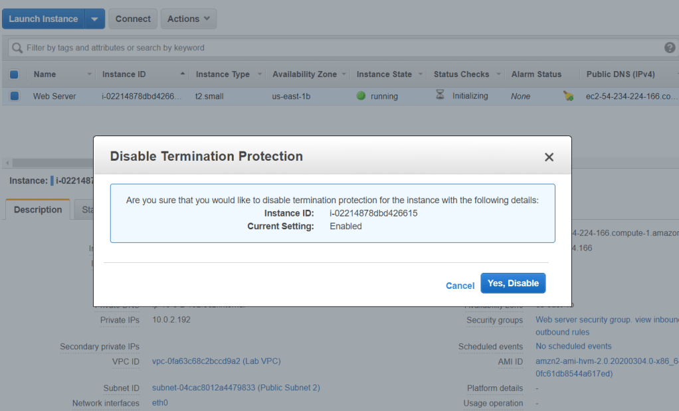Click the help question mark icon
679x411 pixels.
(x=670, y=48)
